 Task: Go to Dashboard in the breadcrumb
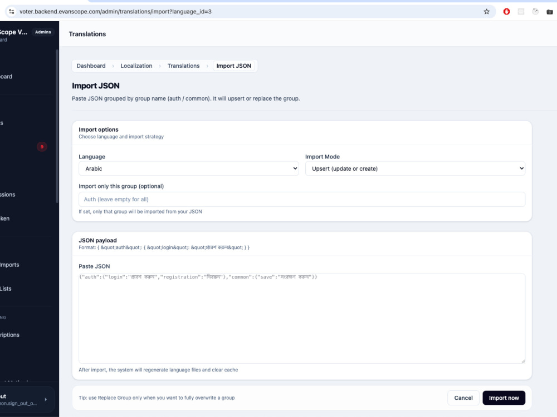[91, 66]
